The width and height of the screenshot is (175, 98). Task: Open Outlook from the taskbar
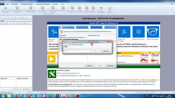tap(23, 96)
